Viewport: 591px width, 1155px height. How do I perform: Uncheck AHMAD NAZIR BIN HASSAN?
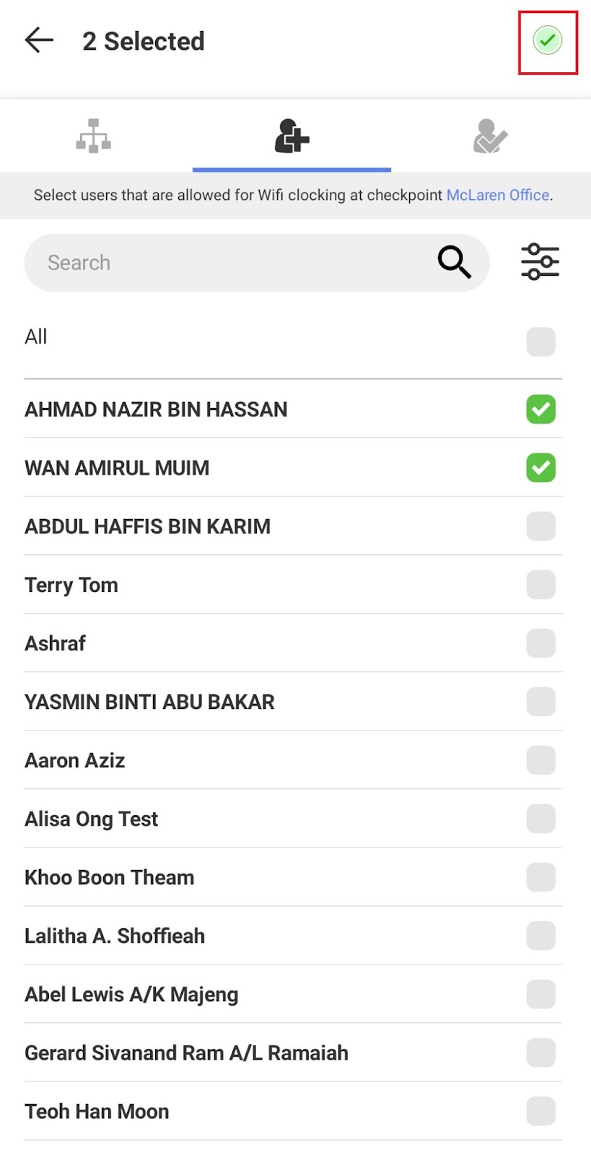pyautogui.click(x=540, y=409)
